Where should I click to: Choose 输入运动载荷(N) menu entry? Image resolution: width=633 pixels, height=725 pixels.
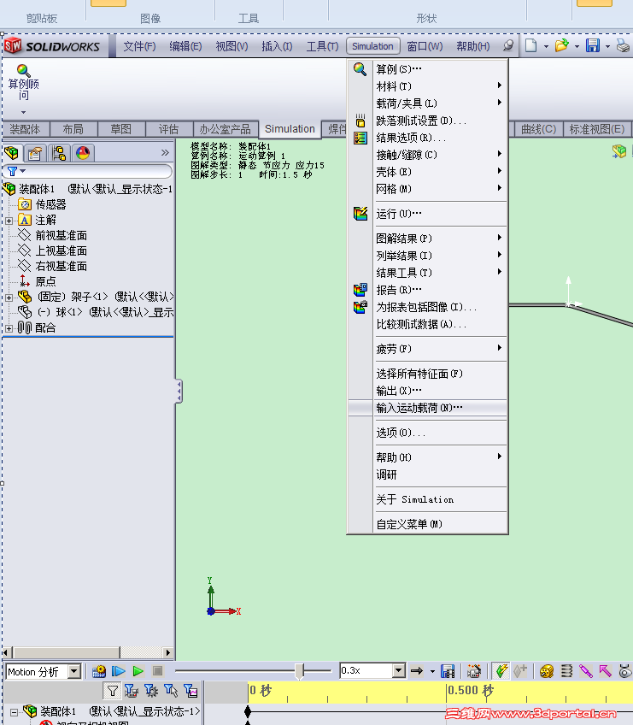click(x=427, y=408)
